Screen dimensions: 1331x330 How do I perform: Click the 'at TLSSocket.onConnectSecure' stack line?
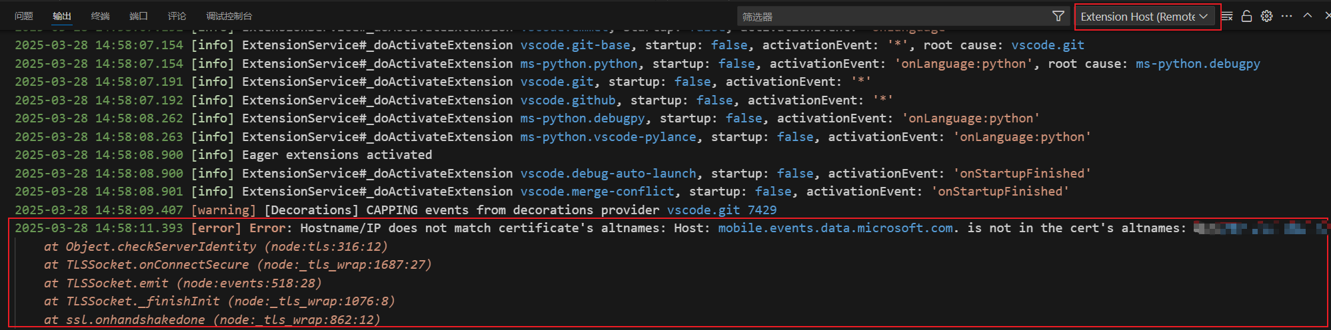238,265
